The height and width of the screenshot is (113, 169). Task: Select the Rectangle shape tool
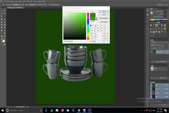(5, 33)
